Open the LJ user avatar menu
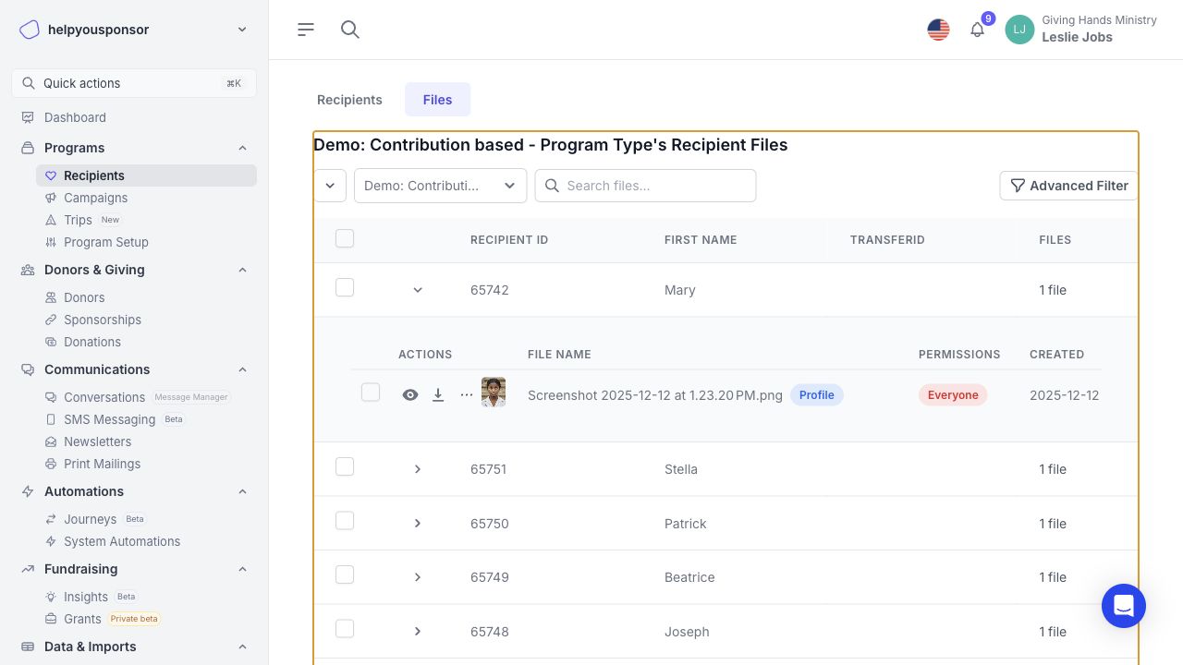The image size is (1183, 665). 1019,30
